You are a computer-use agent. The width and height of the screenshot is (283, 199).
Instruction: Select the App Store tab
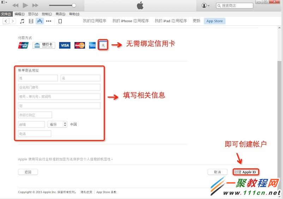click(x=215, y=21)
